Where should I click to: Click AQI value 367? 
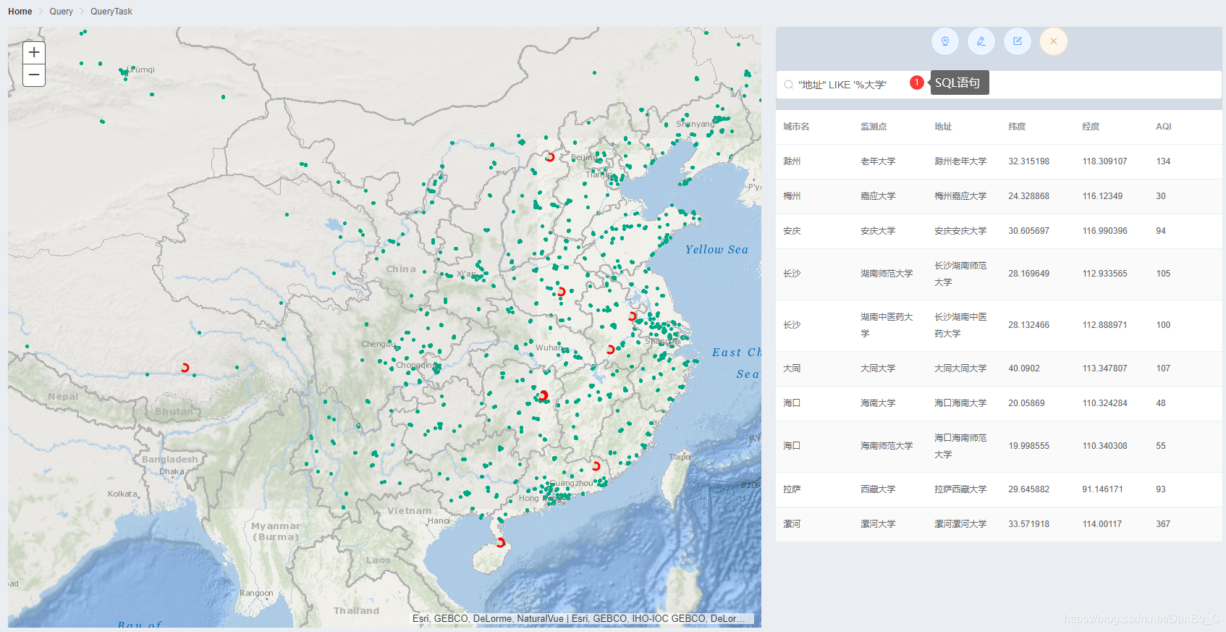point(1163,524)
